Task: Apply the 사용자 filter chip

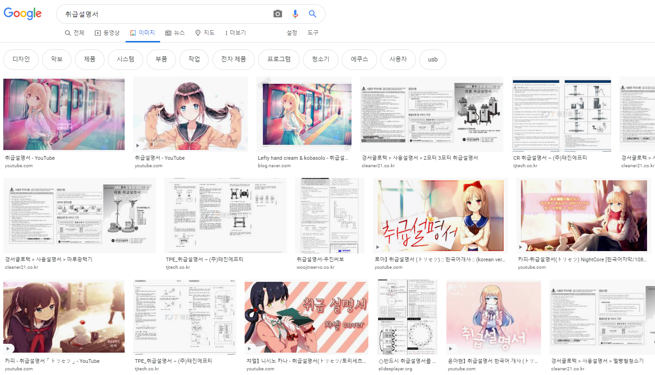Action: pyautogui.click(x=398, y=59)
